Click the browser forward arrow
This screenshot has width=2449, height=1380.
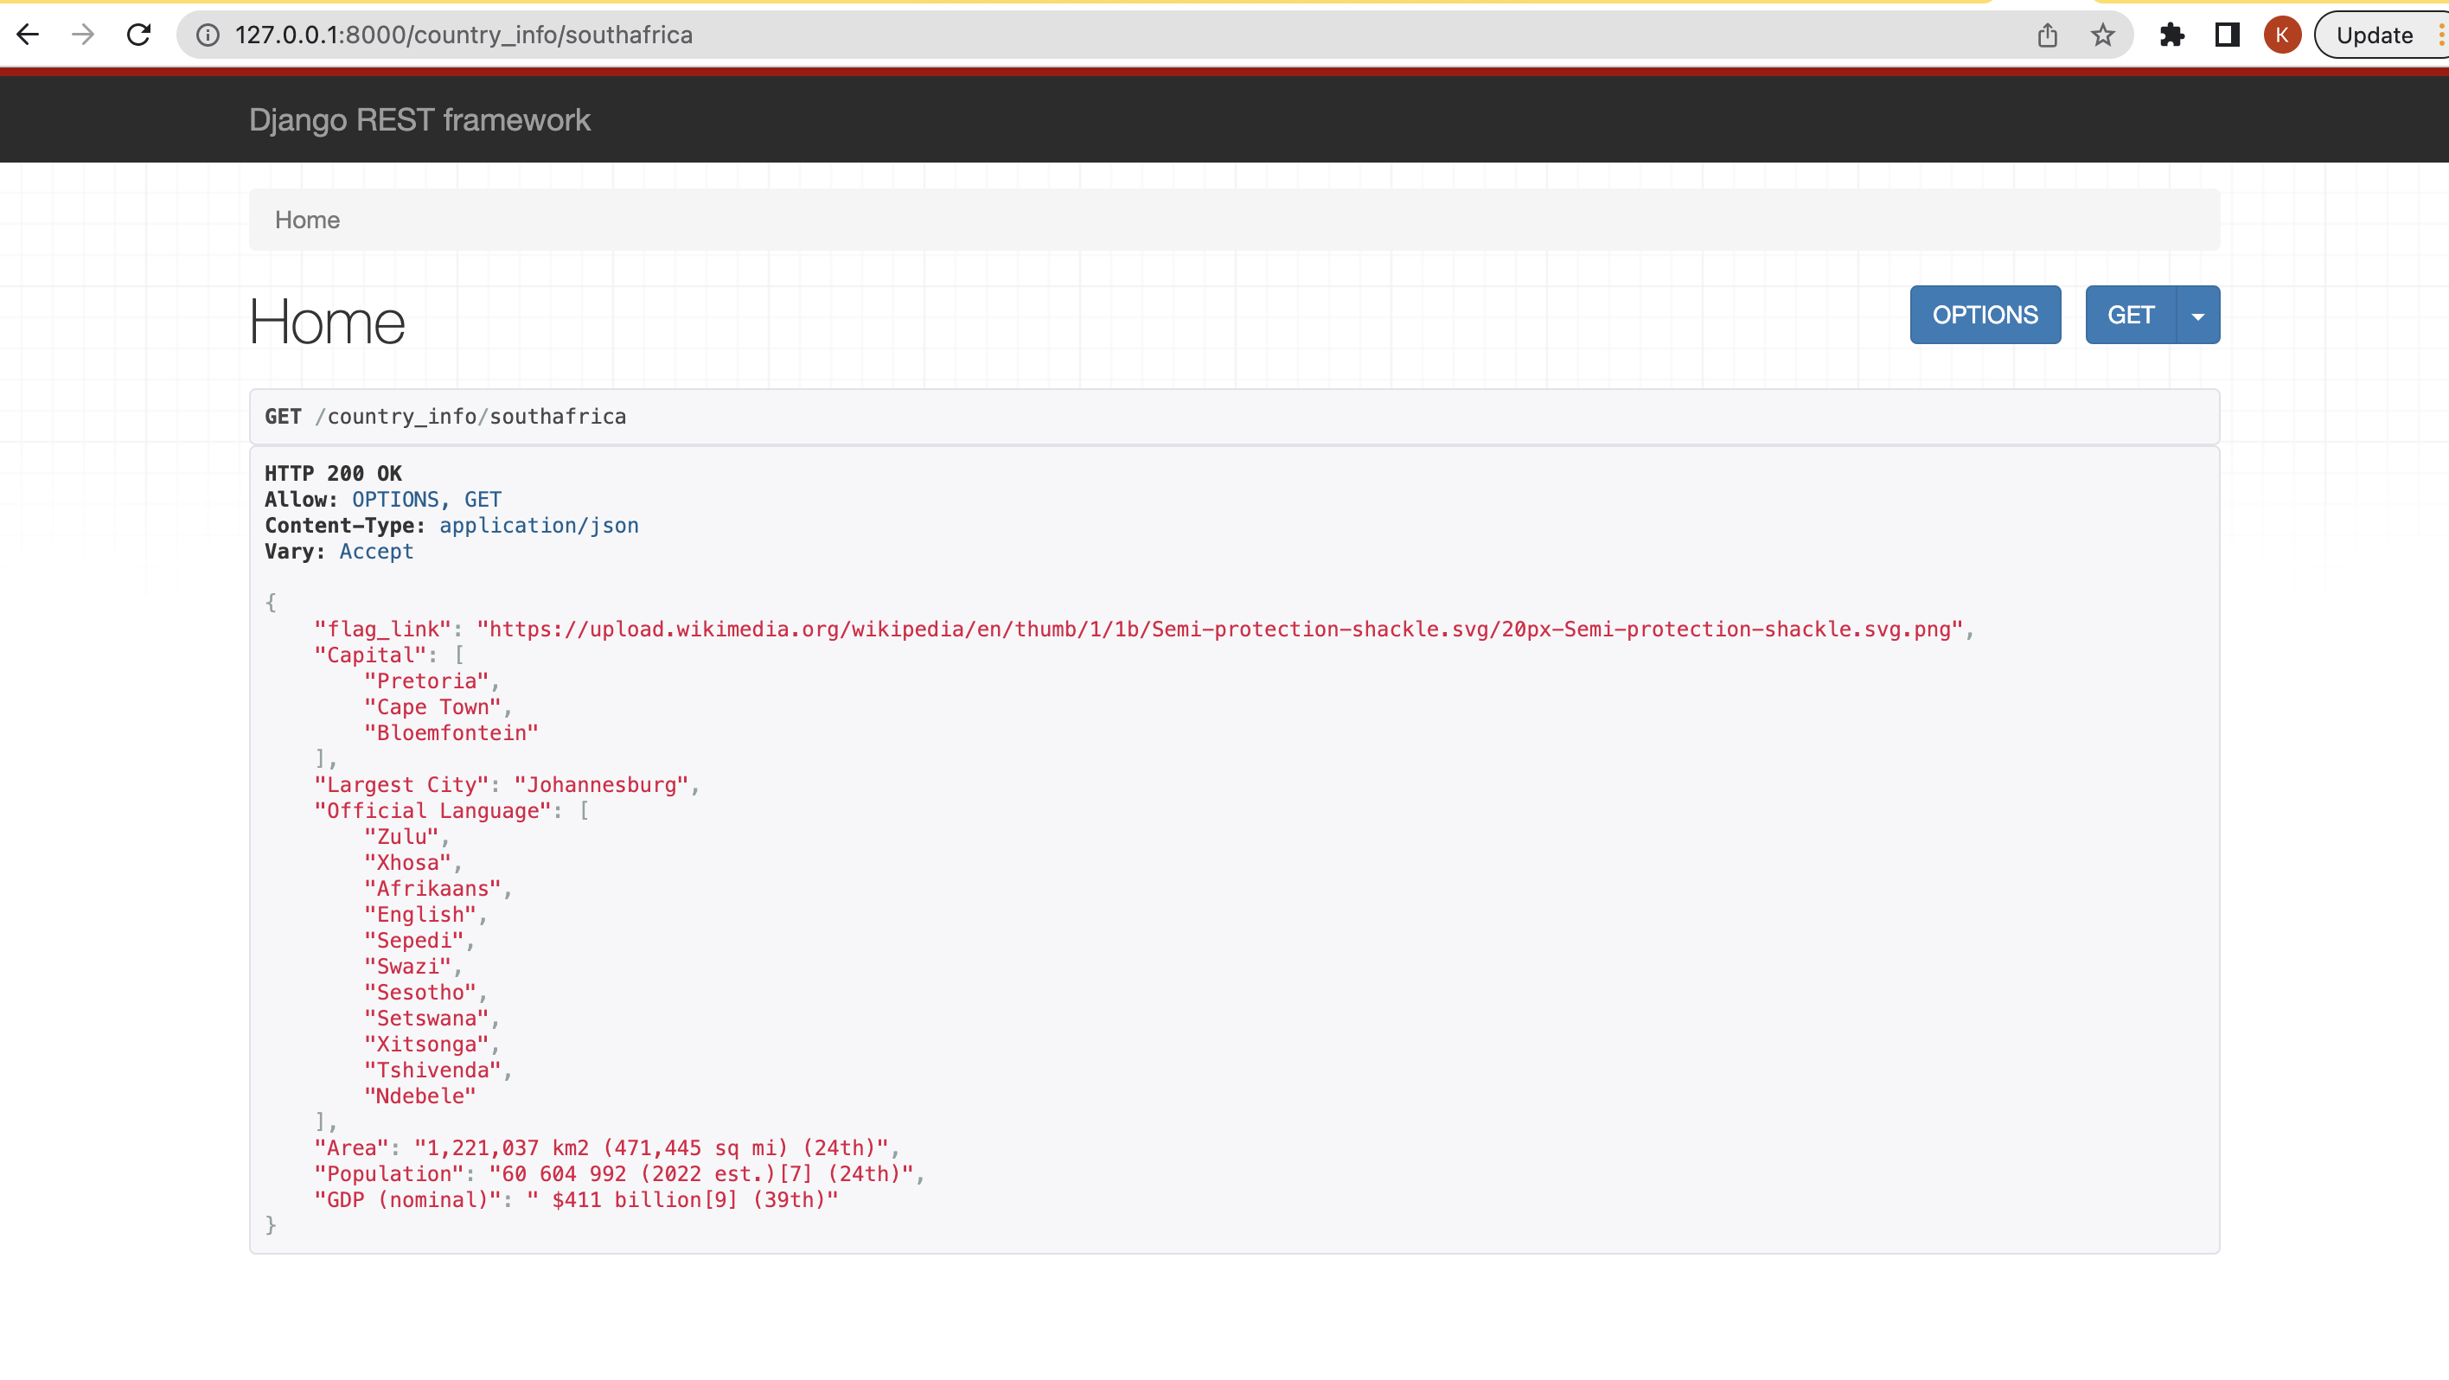84,35
